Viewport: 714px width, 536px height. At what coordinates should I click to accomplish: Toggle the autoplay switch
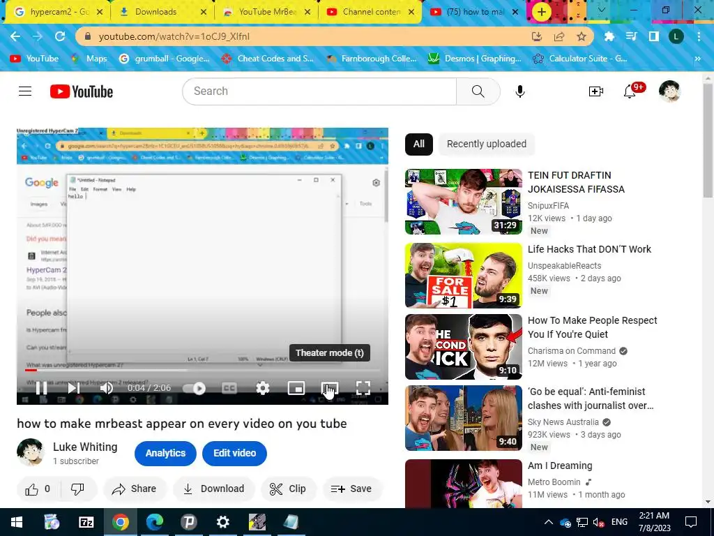click(x=195, y=388)
